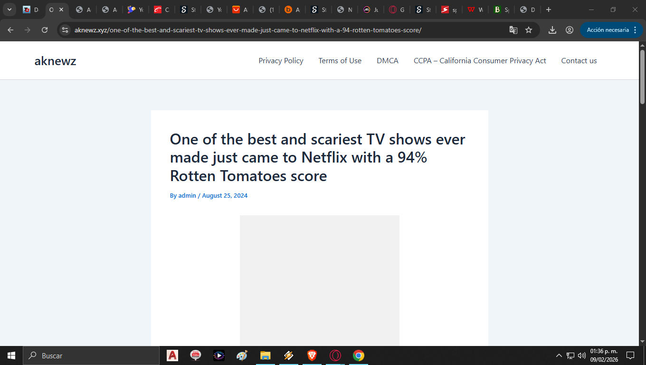This screenshot has width=646, height=365.
Task: Expand the tab search dropdown arrow
Action: pos(9,10)
